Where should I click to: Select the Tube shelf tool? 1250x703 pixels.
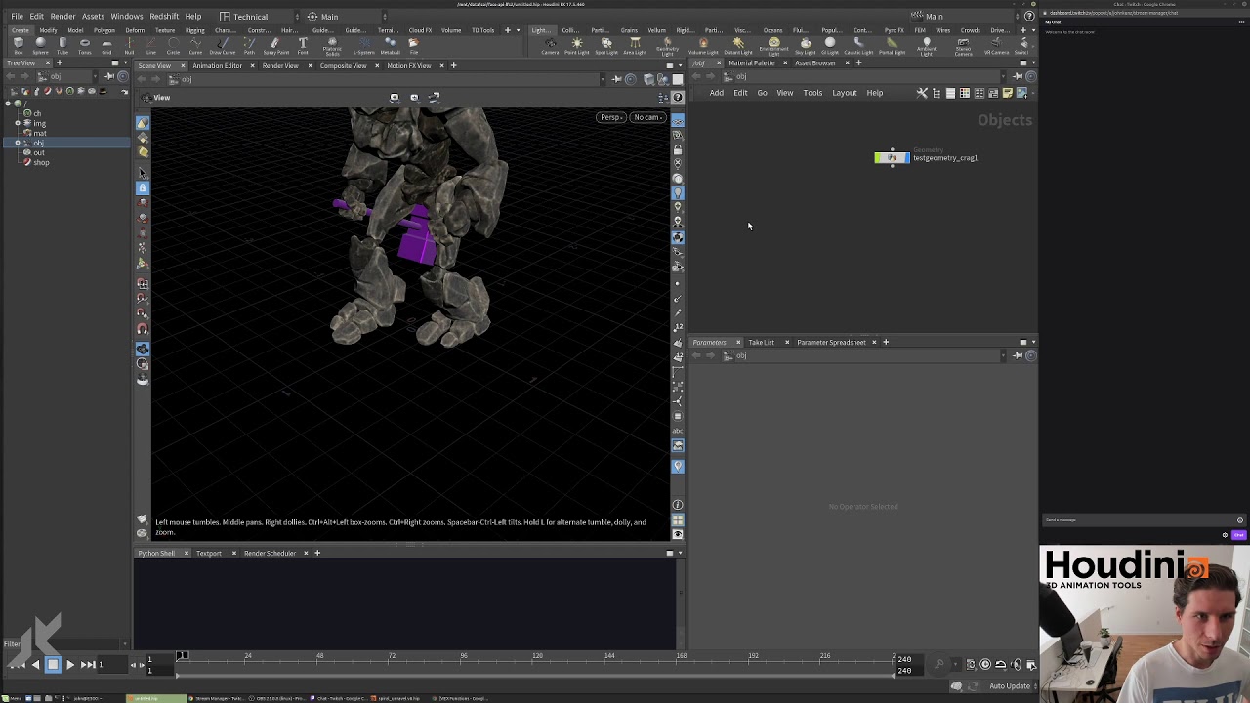(62, 45)
